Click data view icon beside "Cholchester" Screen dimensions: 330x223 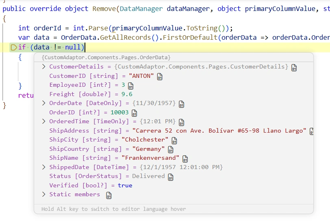[x=174, y=140]
